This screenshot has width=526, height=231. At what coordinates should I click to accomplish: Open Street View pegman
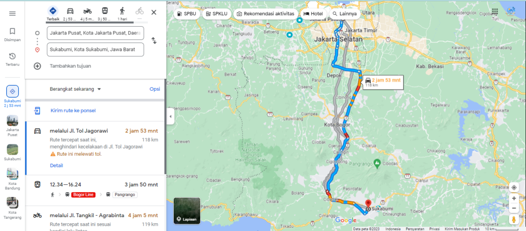pyautogui.click(x=514, y=219)
